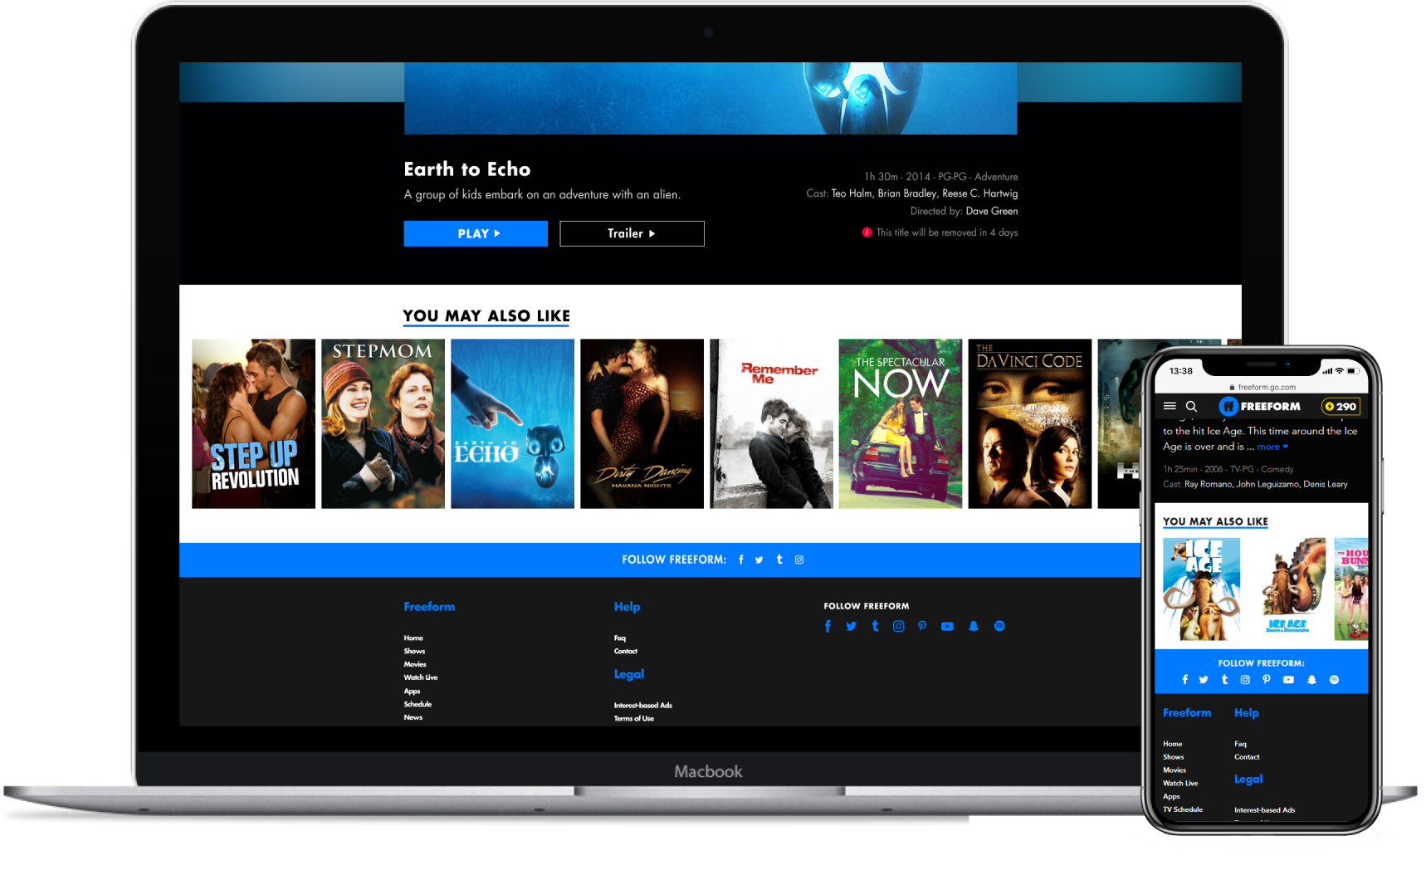Open Tumblr from the laptop footer Follow Freeform icons
Image resolution: width=1426 pixels, height=880 pixels.
[x=875, y=626]
